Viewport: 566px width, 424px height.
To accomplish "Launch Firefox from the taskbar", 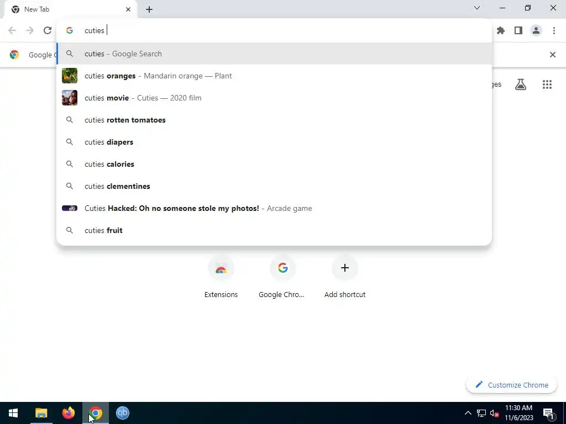I will (68, 413).
